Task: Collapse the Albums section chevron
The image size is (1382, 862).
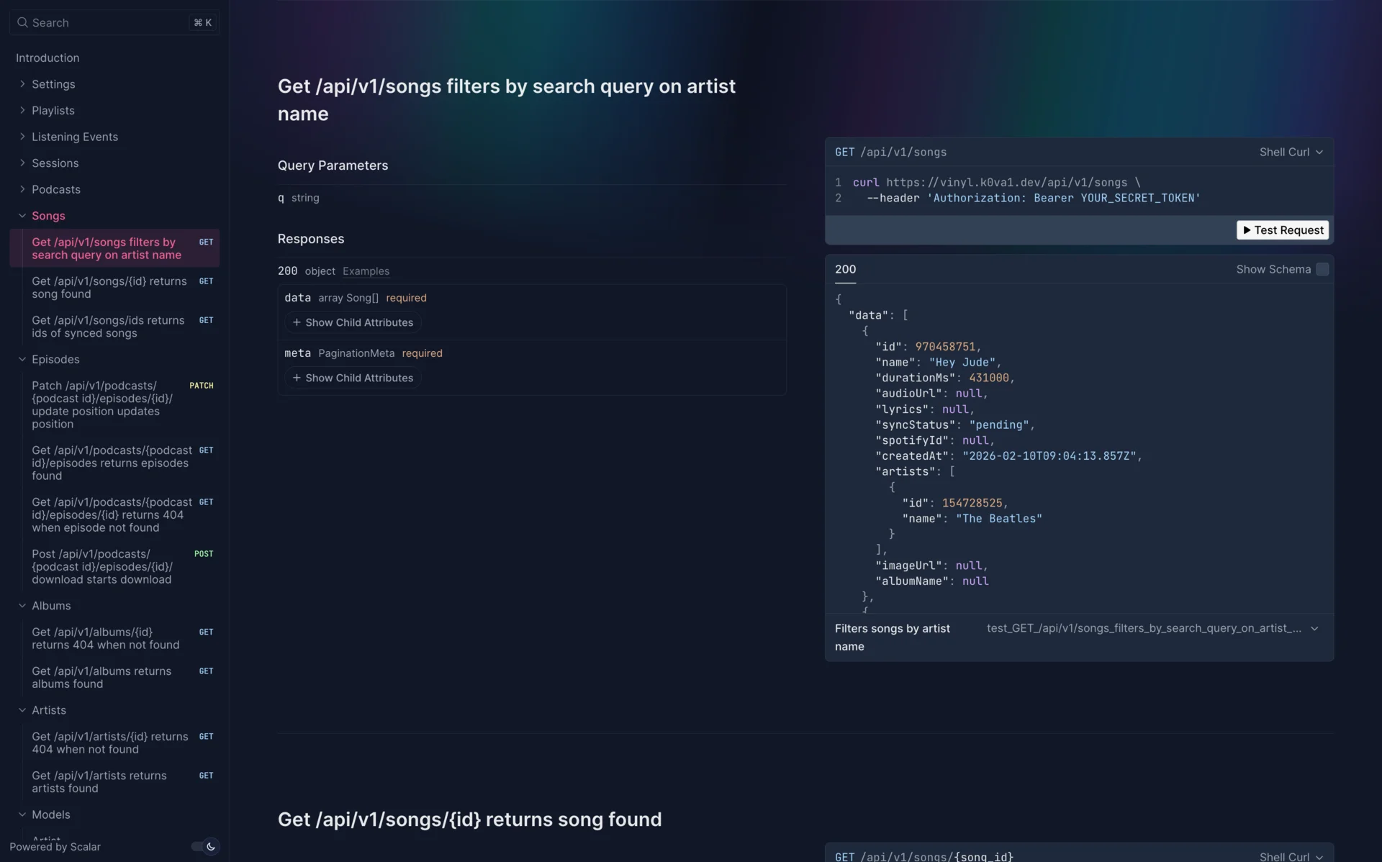Action: coord(22,606)
